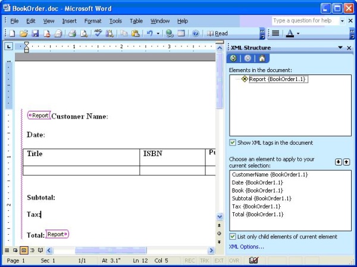
Task: Click the horizontal scrollbar thumb
Action: [111, 250]
